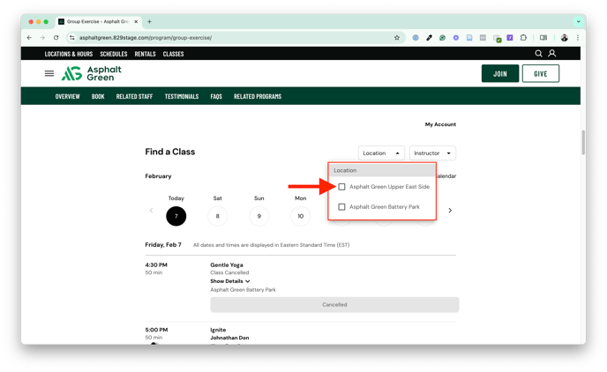Open the browser extensions puzzle icon
Image resolution: width=607 pixels, height=372 pixels.
pyautogui.click(x=523, y=38)
